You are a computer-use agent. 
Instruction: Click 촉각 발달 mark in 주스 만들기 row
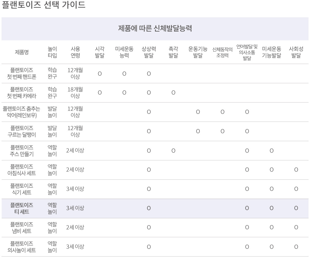click(x=173, y=151)
